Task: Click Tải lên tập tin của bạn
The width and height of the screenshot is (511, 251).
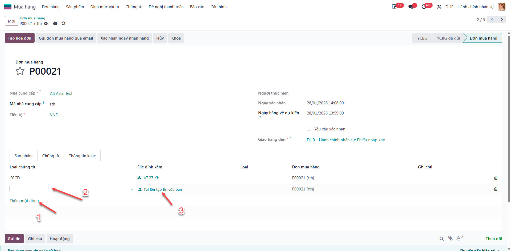Action: coord(160,189)
